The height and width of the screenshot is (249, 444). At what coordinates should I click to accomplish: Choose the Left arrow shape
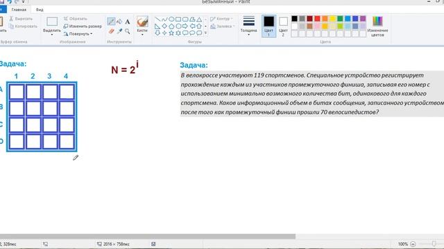[192, 26]
